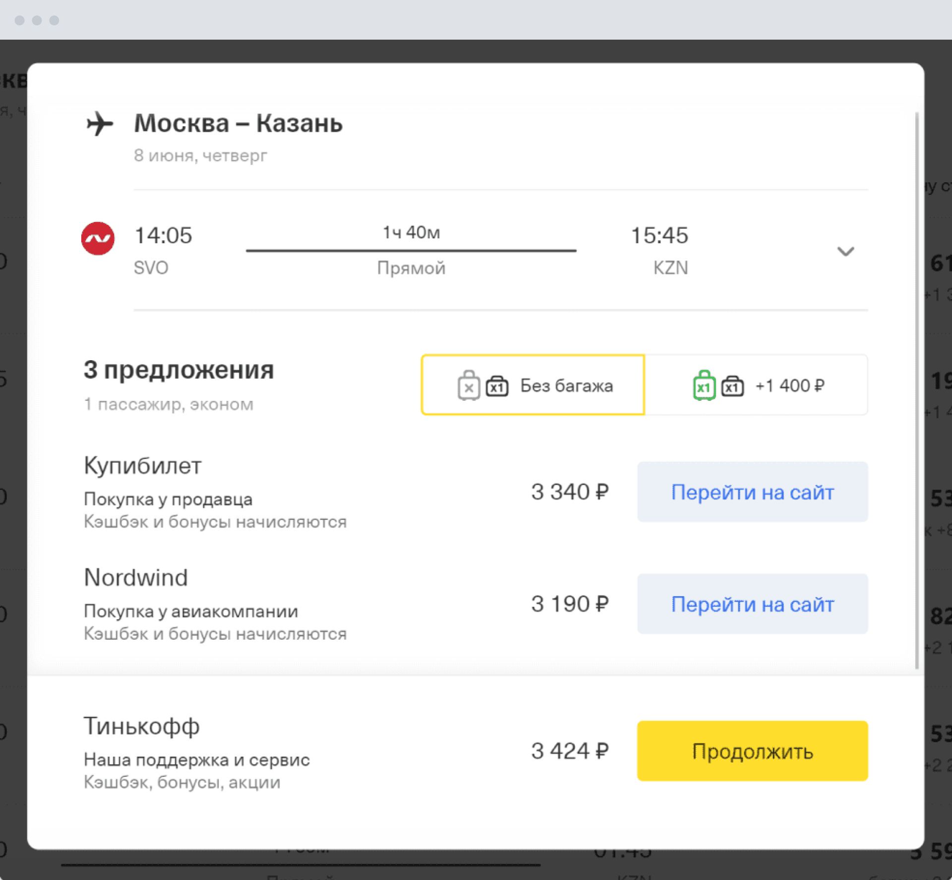Click the Москва – Казань heading
Viewport: 952px width, 880px height.
coord(238,123)
